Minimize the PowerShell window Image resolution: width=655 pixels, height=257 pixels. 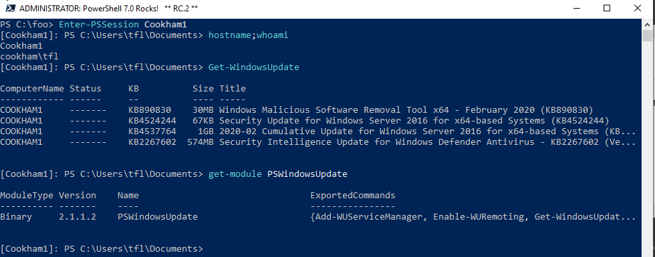[x=577, y=8]
